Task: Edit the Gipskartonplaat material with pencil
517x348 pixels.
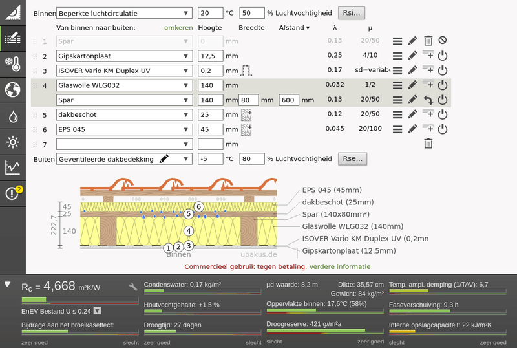Action: [x=412, y=55]
